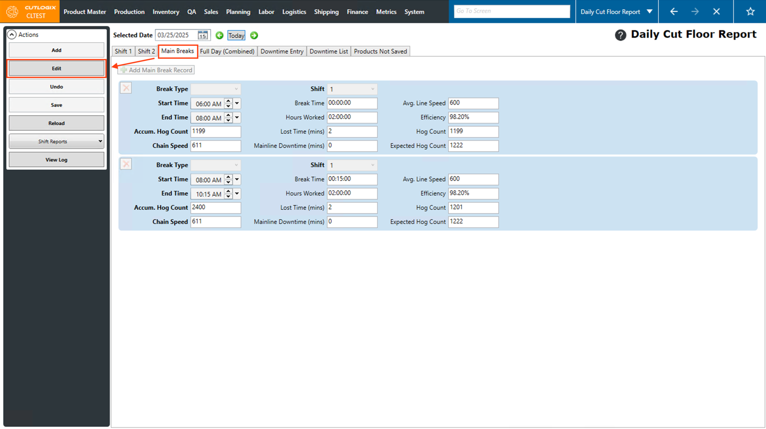Click the Today button

[x=236, y=36]
